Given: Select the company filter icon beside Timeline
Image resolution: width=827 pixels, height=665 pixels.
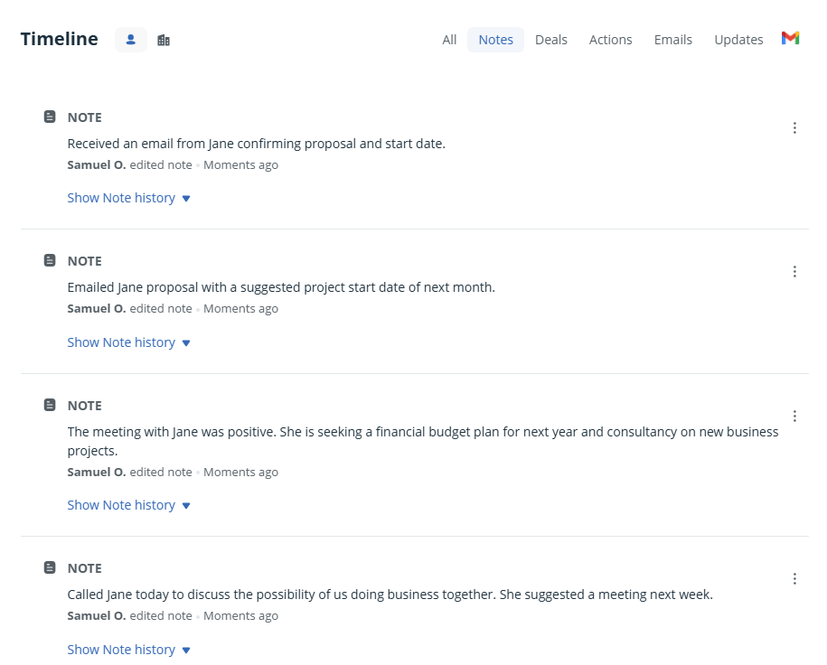Looking at the screenshot, I should (x=163, y=39).
